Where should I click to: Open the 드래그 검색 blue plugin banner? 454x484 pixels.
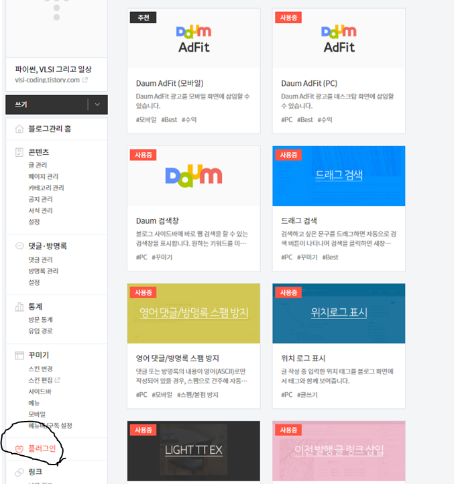[x=339, y=176]
